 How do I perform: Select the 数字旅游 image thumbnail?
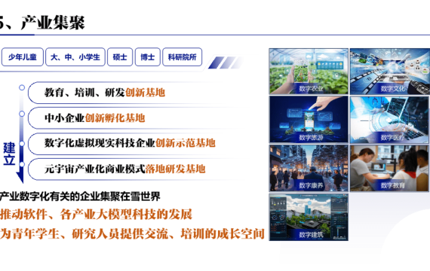tap(309, 120)
